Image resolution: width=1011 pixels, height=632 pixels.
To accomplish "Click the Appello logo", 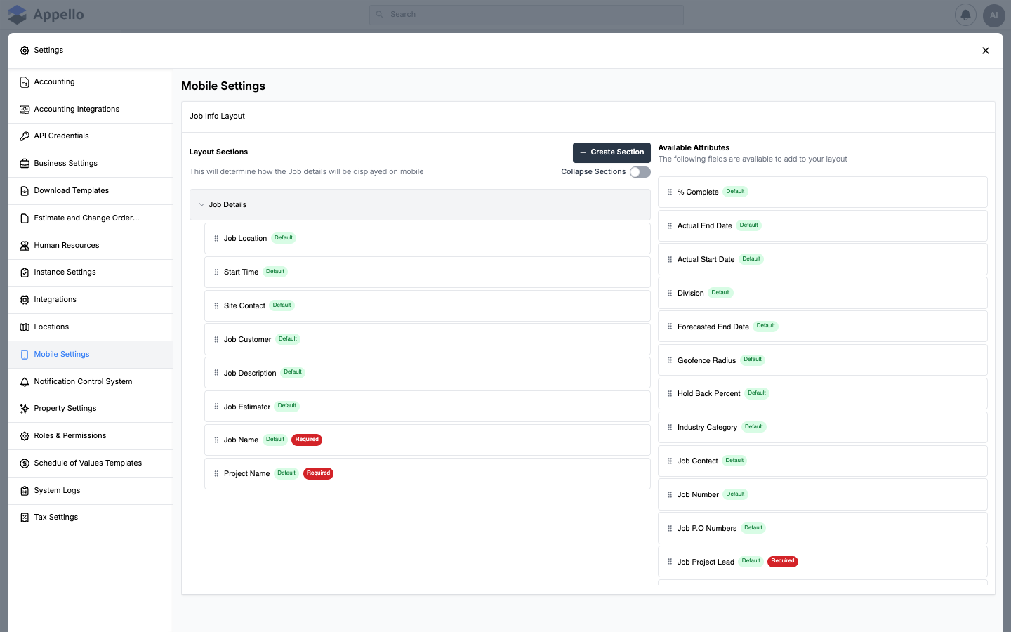I will 46,15.
